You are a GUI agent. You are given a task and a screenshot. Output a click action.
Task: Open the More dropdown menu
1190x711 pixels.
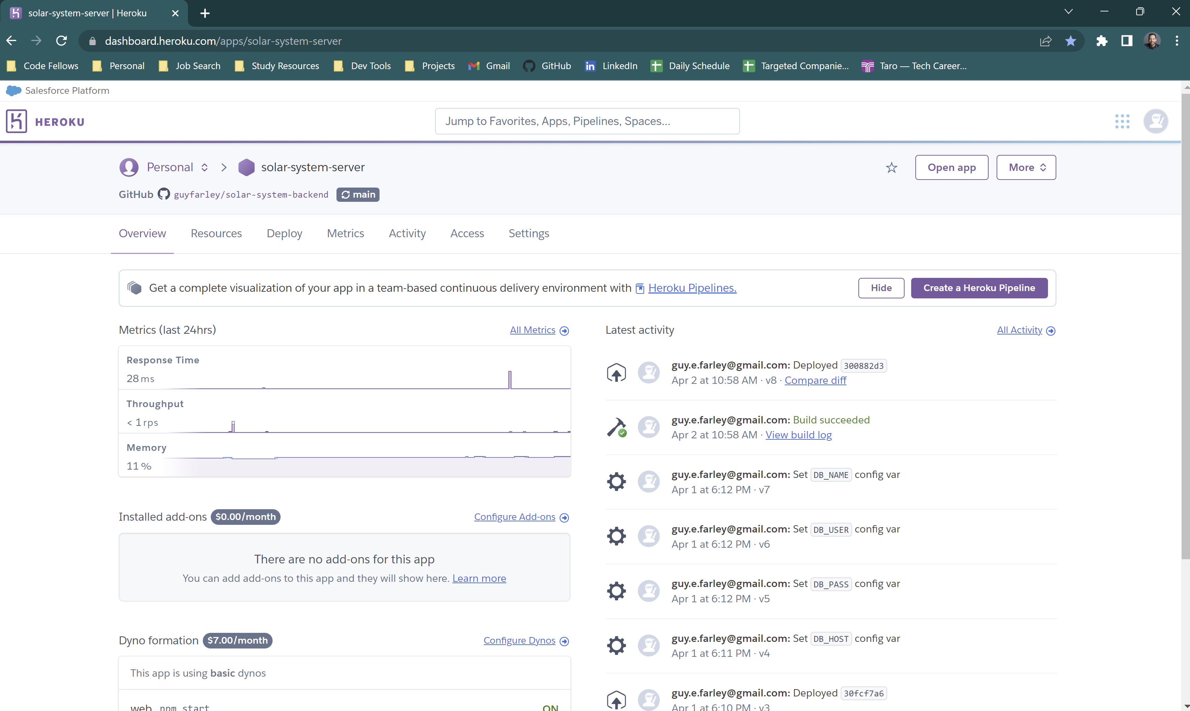1026,167
